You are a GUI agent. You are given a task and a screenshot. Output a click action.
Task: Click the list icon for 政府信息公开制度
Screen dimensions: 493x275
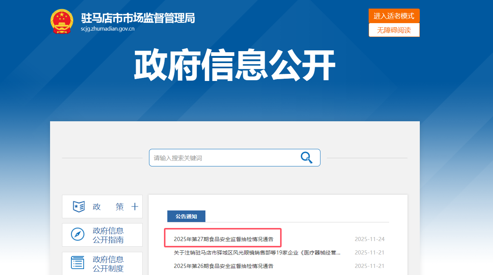pyautogui.click(x=78, y=263)
